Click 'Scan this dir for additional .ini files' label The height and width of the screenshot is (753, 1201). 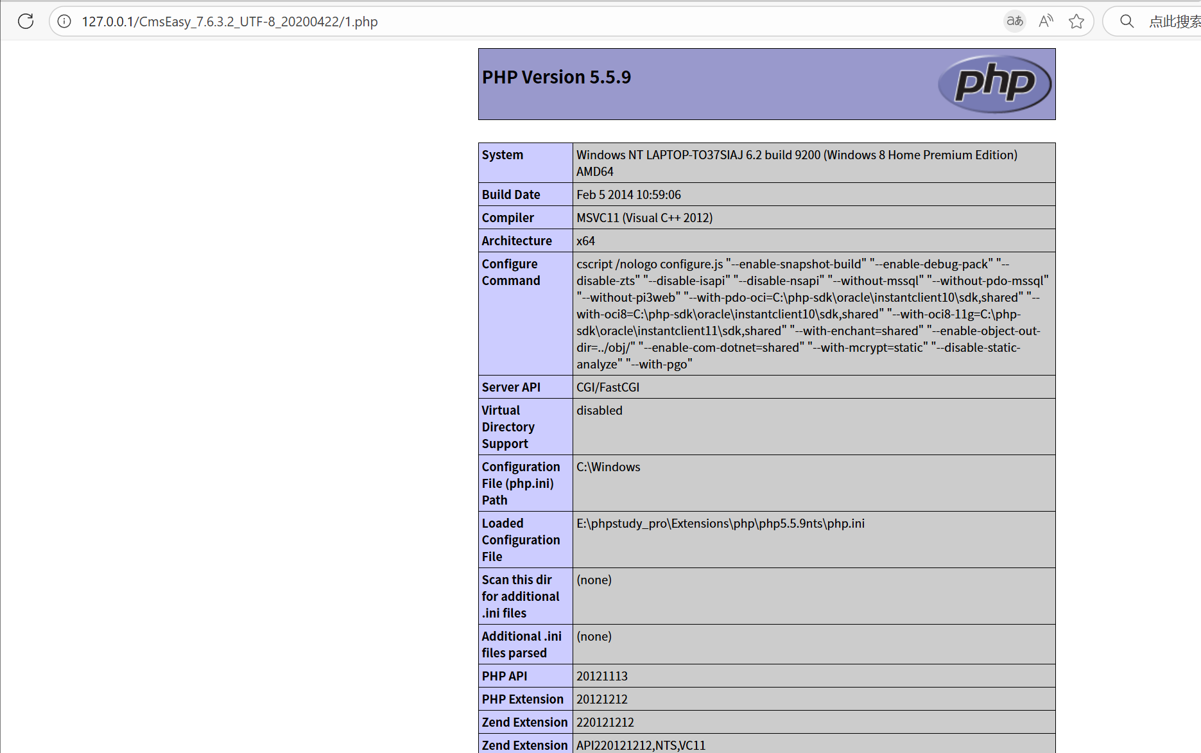click(x=521, y=596)
